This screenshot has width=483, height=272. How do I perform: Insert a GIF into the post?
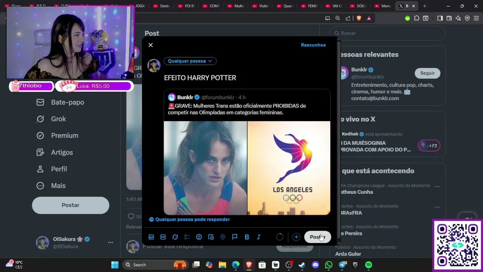(x=163, y=237)
